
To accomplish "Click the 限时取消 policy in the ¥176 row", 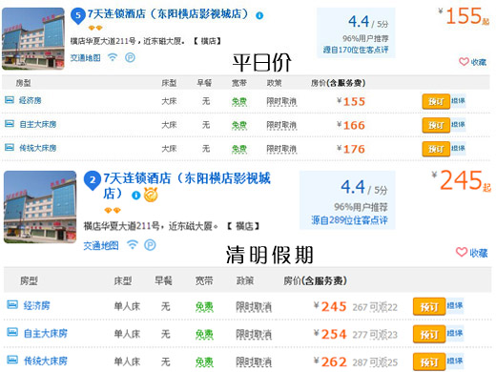I will [x=281, y=149].
